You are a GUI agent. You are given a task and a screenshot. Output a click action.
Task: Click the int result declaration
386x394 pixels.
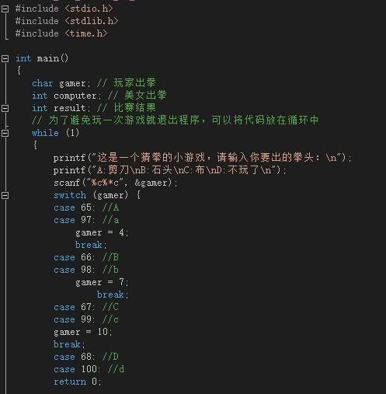61,108
